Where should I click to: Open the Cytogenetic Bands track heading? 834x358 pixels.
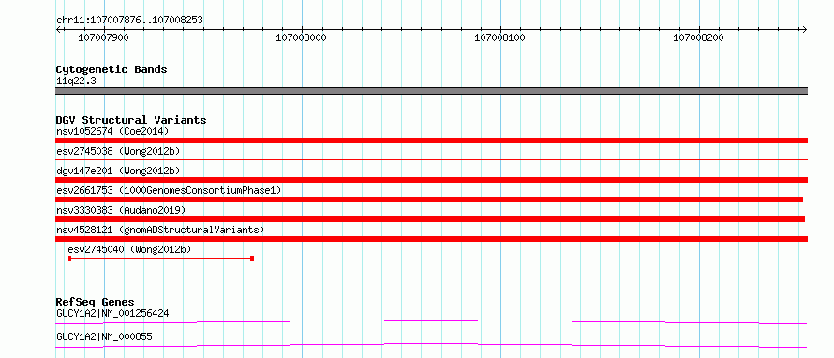(112, 69)
